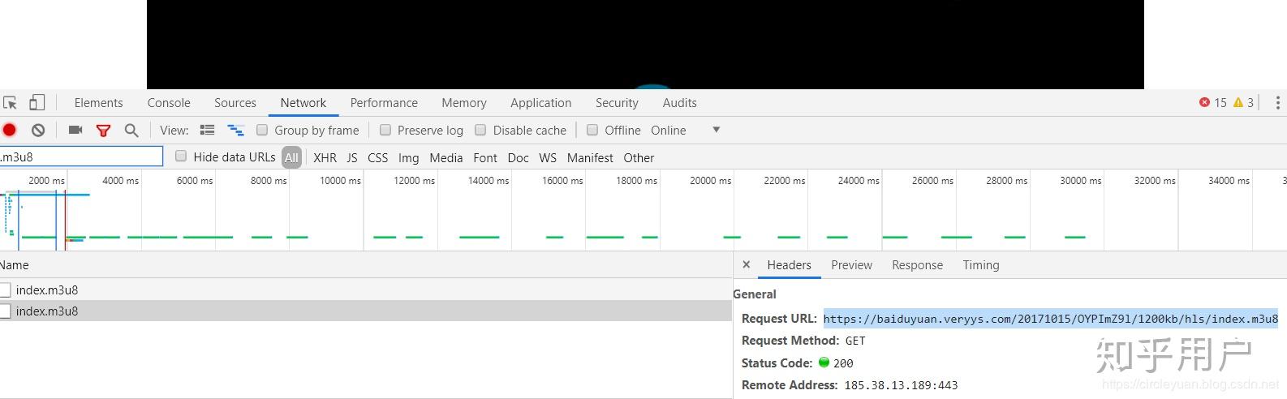This screenshot has height=399, width=1287.
Task: Open DevTools three-dot customize menu
Action: point(1277,103)
